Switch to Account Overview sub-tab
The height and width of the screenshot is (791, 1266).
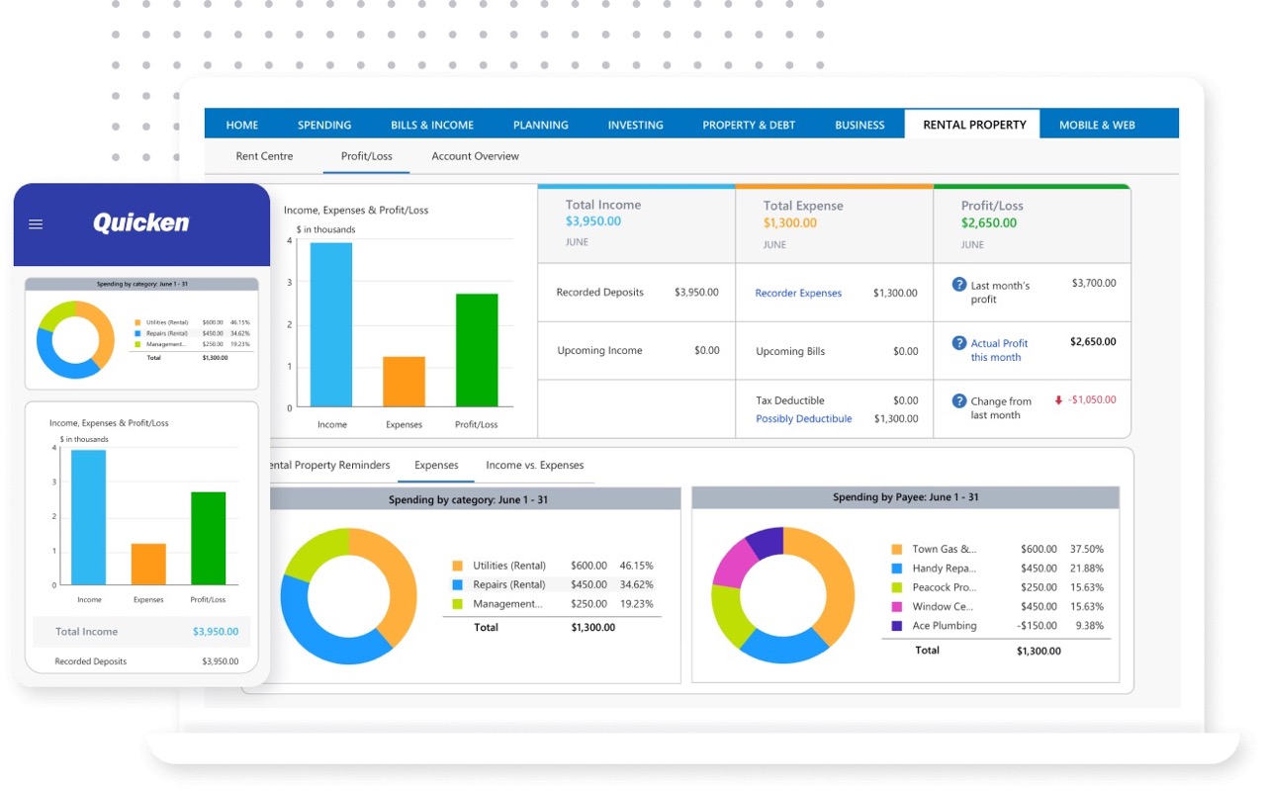475,156
